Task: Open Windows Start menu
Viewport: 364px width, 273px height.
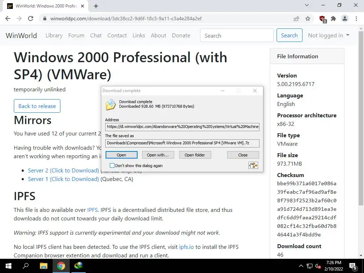Action: click(9, 266)
